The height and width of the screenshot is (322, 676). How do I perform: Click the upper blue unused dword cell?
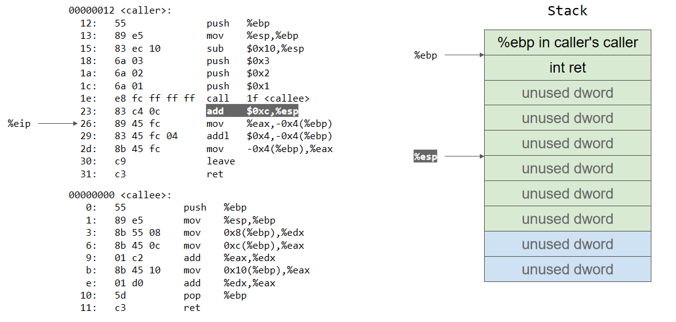point(567,244)
